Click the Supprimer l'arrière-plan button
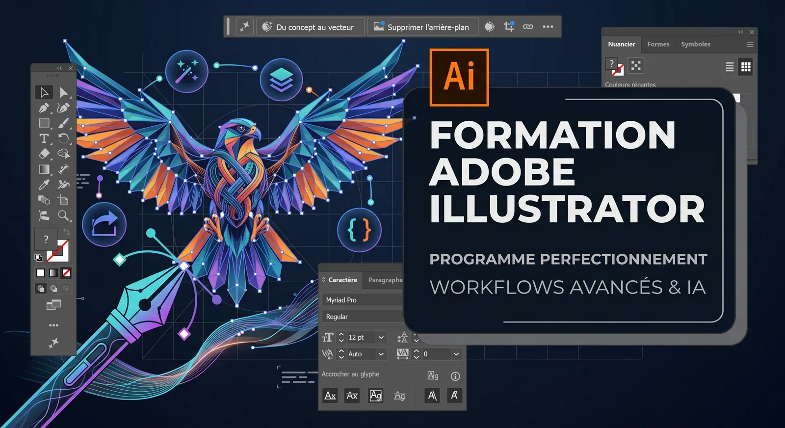 pos(422,27)
